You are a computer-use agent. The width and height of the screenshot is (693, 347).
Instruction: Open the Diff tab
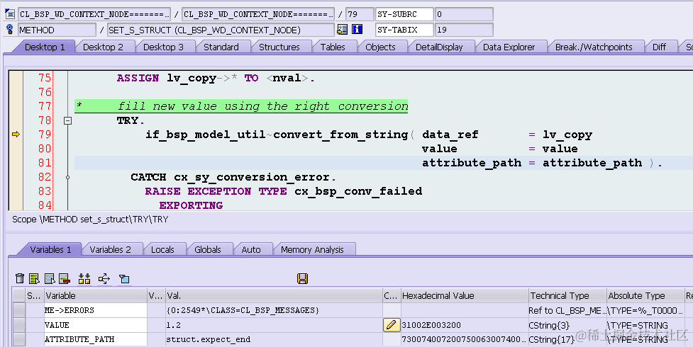659,47
